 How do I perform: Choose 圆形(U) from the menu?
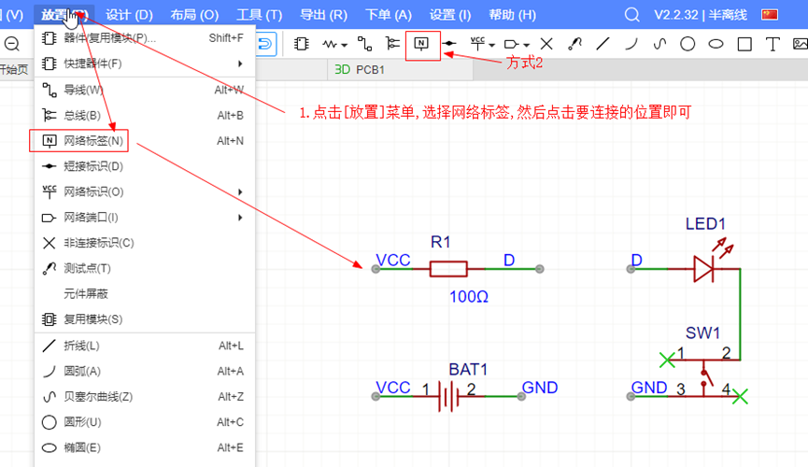click(145, 422)
